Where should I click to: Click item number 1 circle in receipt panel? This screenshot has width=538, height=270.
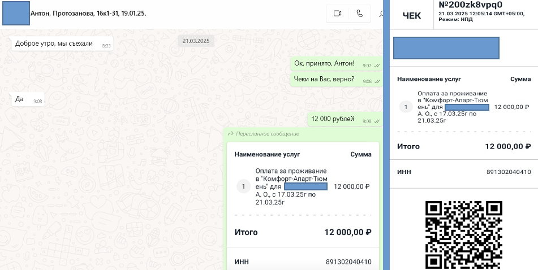tap(406, 107)
